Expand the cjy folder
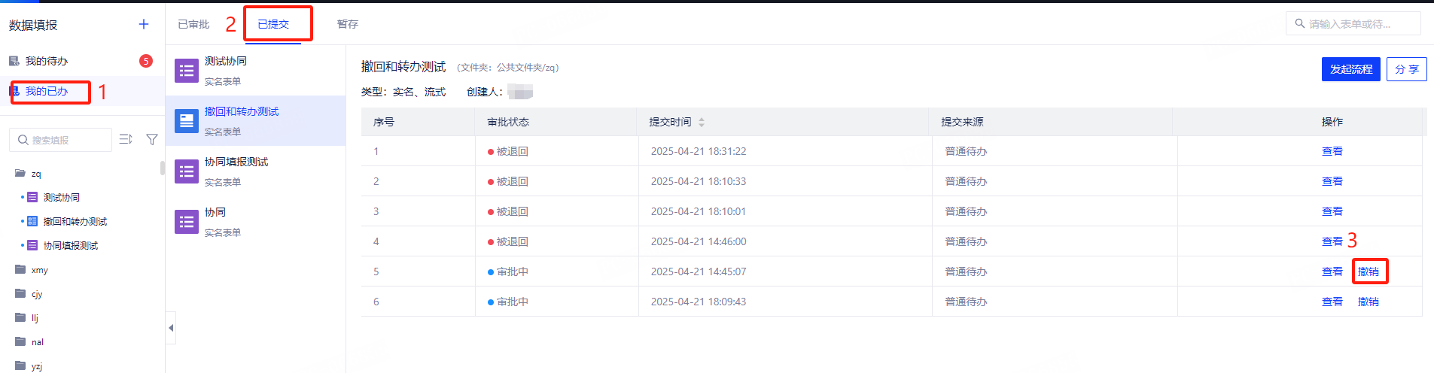The height and width of the screenshot is (373, 1434). [x=20, y=294]
